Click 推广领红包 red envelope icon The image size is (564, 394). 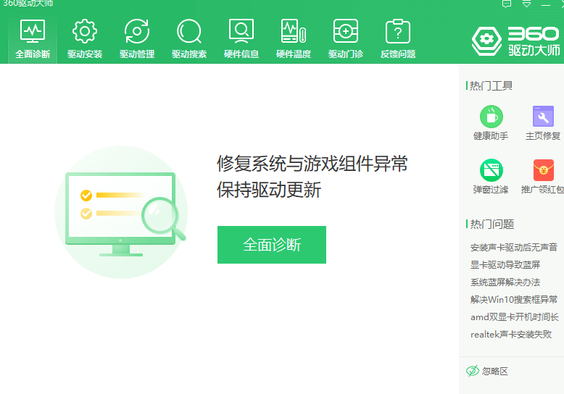(543, 176)
